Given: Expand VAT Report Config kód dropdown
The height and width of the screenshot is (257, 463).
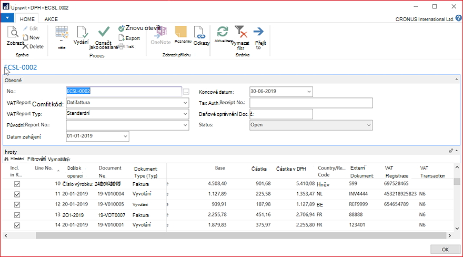Looking at the screenshot, I should tap(185, 103).
